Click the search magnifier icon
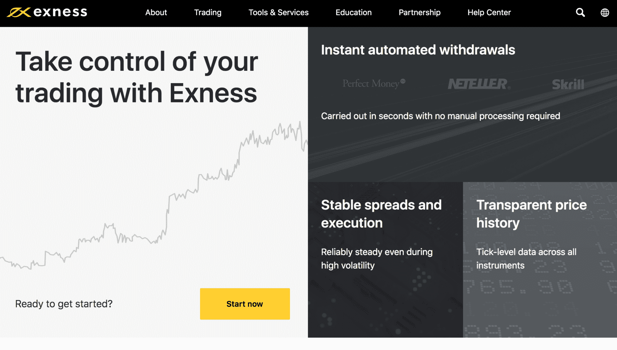Screen dimensions: 617x350 click(580, 13)
